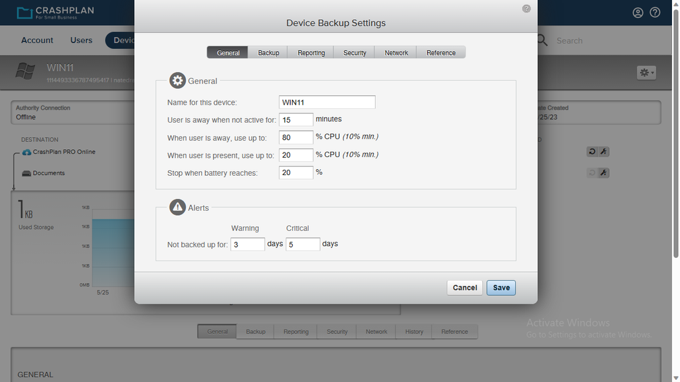680x382 pixels.
Task: Click the General section gear icon
Action: coord(177,80)
